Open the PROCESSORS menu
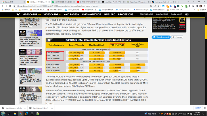The height and width of the screenshot is (116, 207). coord(126,15)
